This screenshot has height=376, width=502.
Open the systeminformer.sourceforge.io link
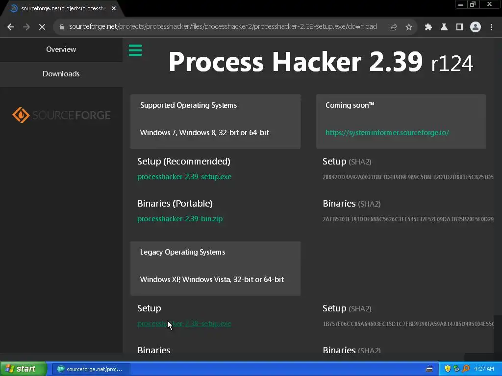[387, 133]
